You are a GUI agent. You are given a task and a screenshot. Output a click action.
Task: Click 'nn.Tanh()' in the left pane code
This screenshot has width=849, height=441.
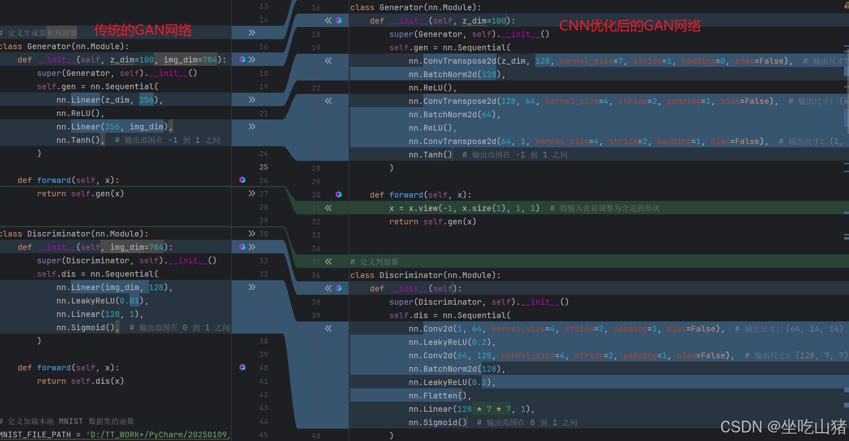[78, 140]
